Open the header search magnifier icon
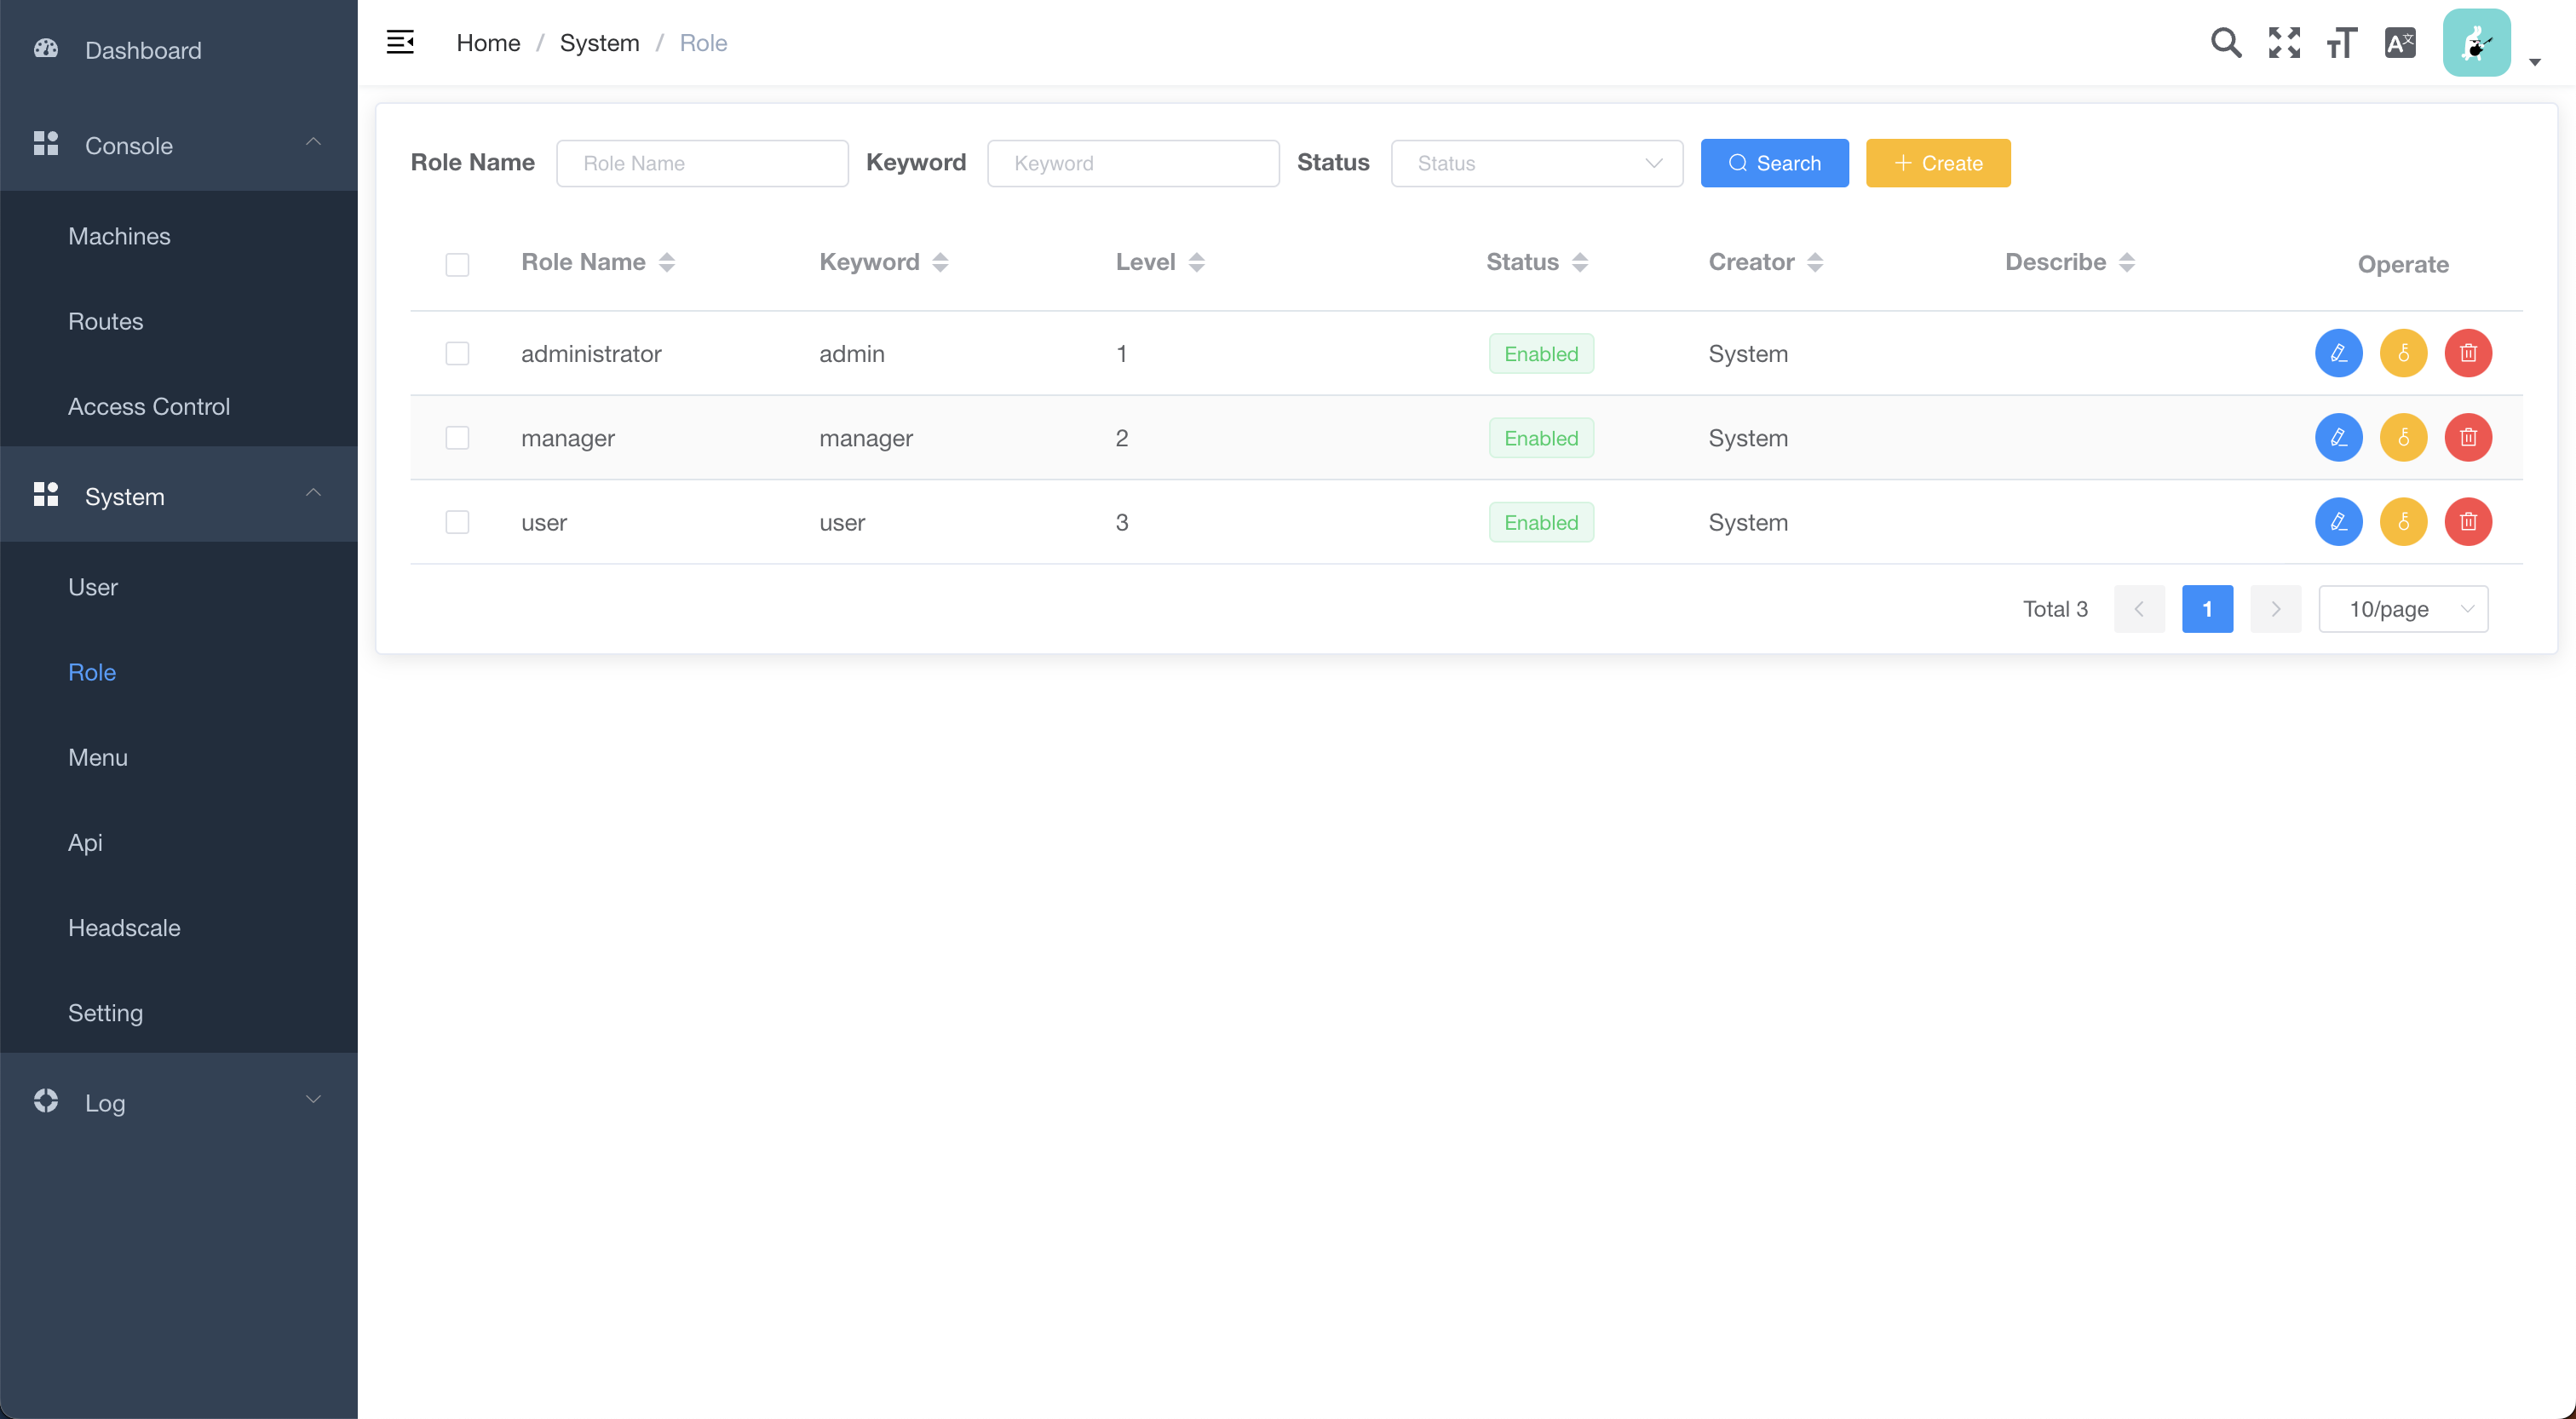The image size is (2576, 1419). 2225,43
